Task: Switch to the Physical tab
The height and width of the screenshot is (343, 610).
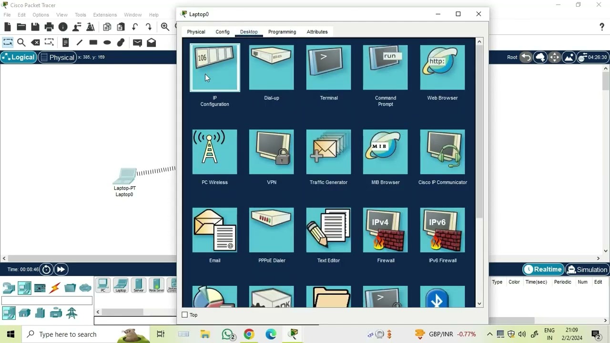Action: coord(196,32)
